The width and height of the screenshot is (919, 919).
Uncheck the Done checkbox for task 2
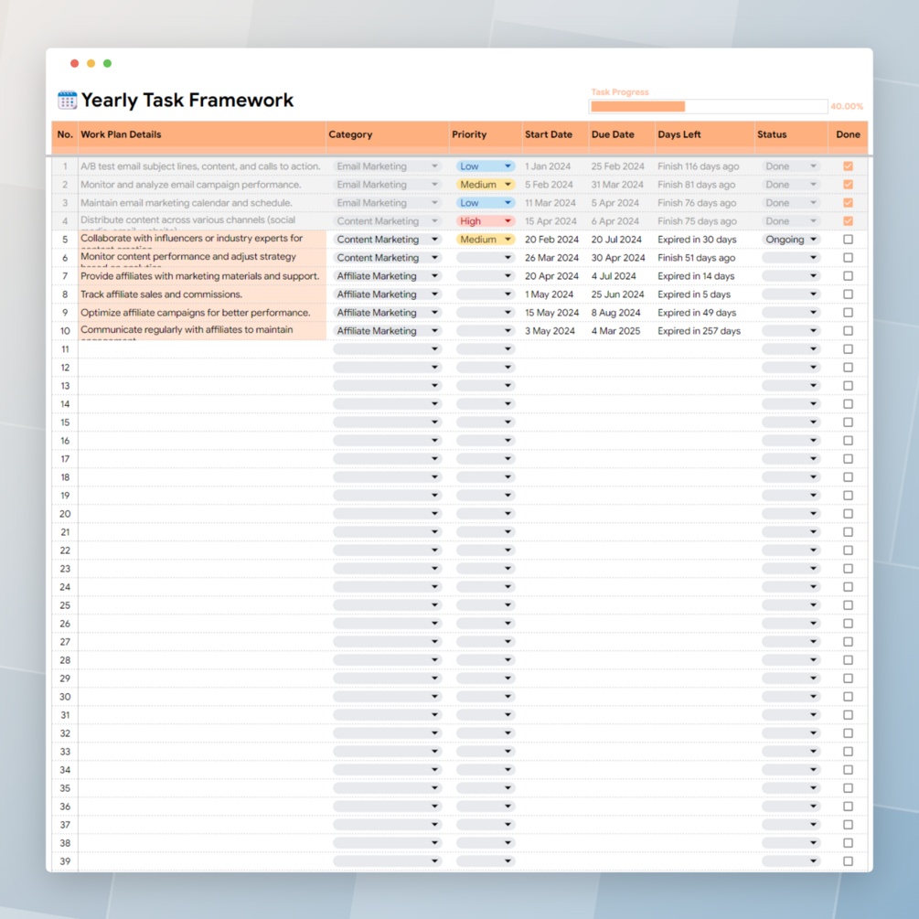[848, 185]
